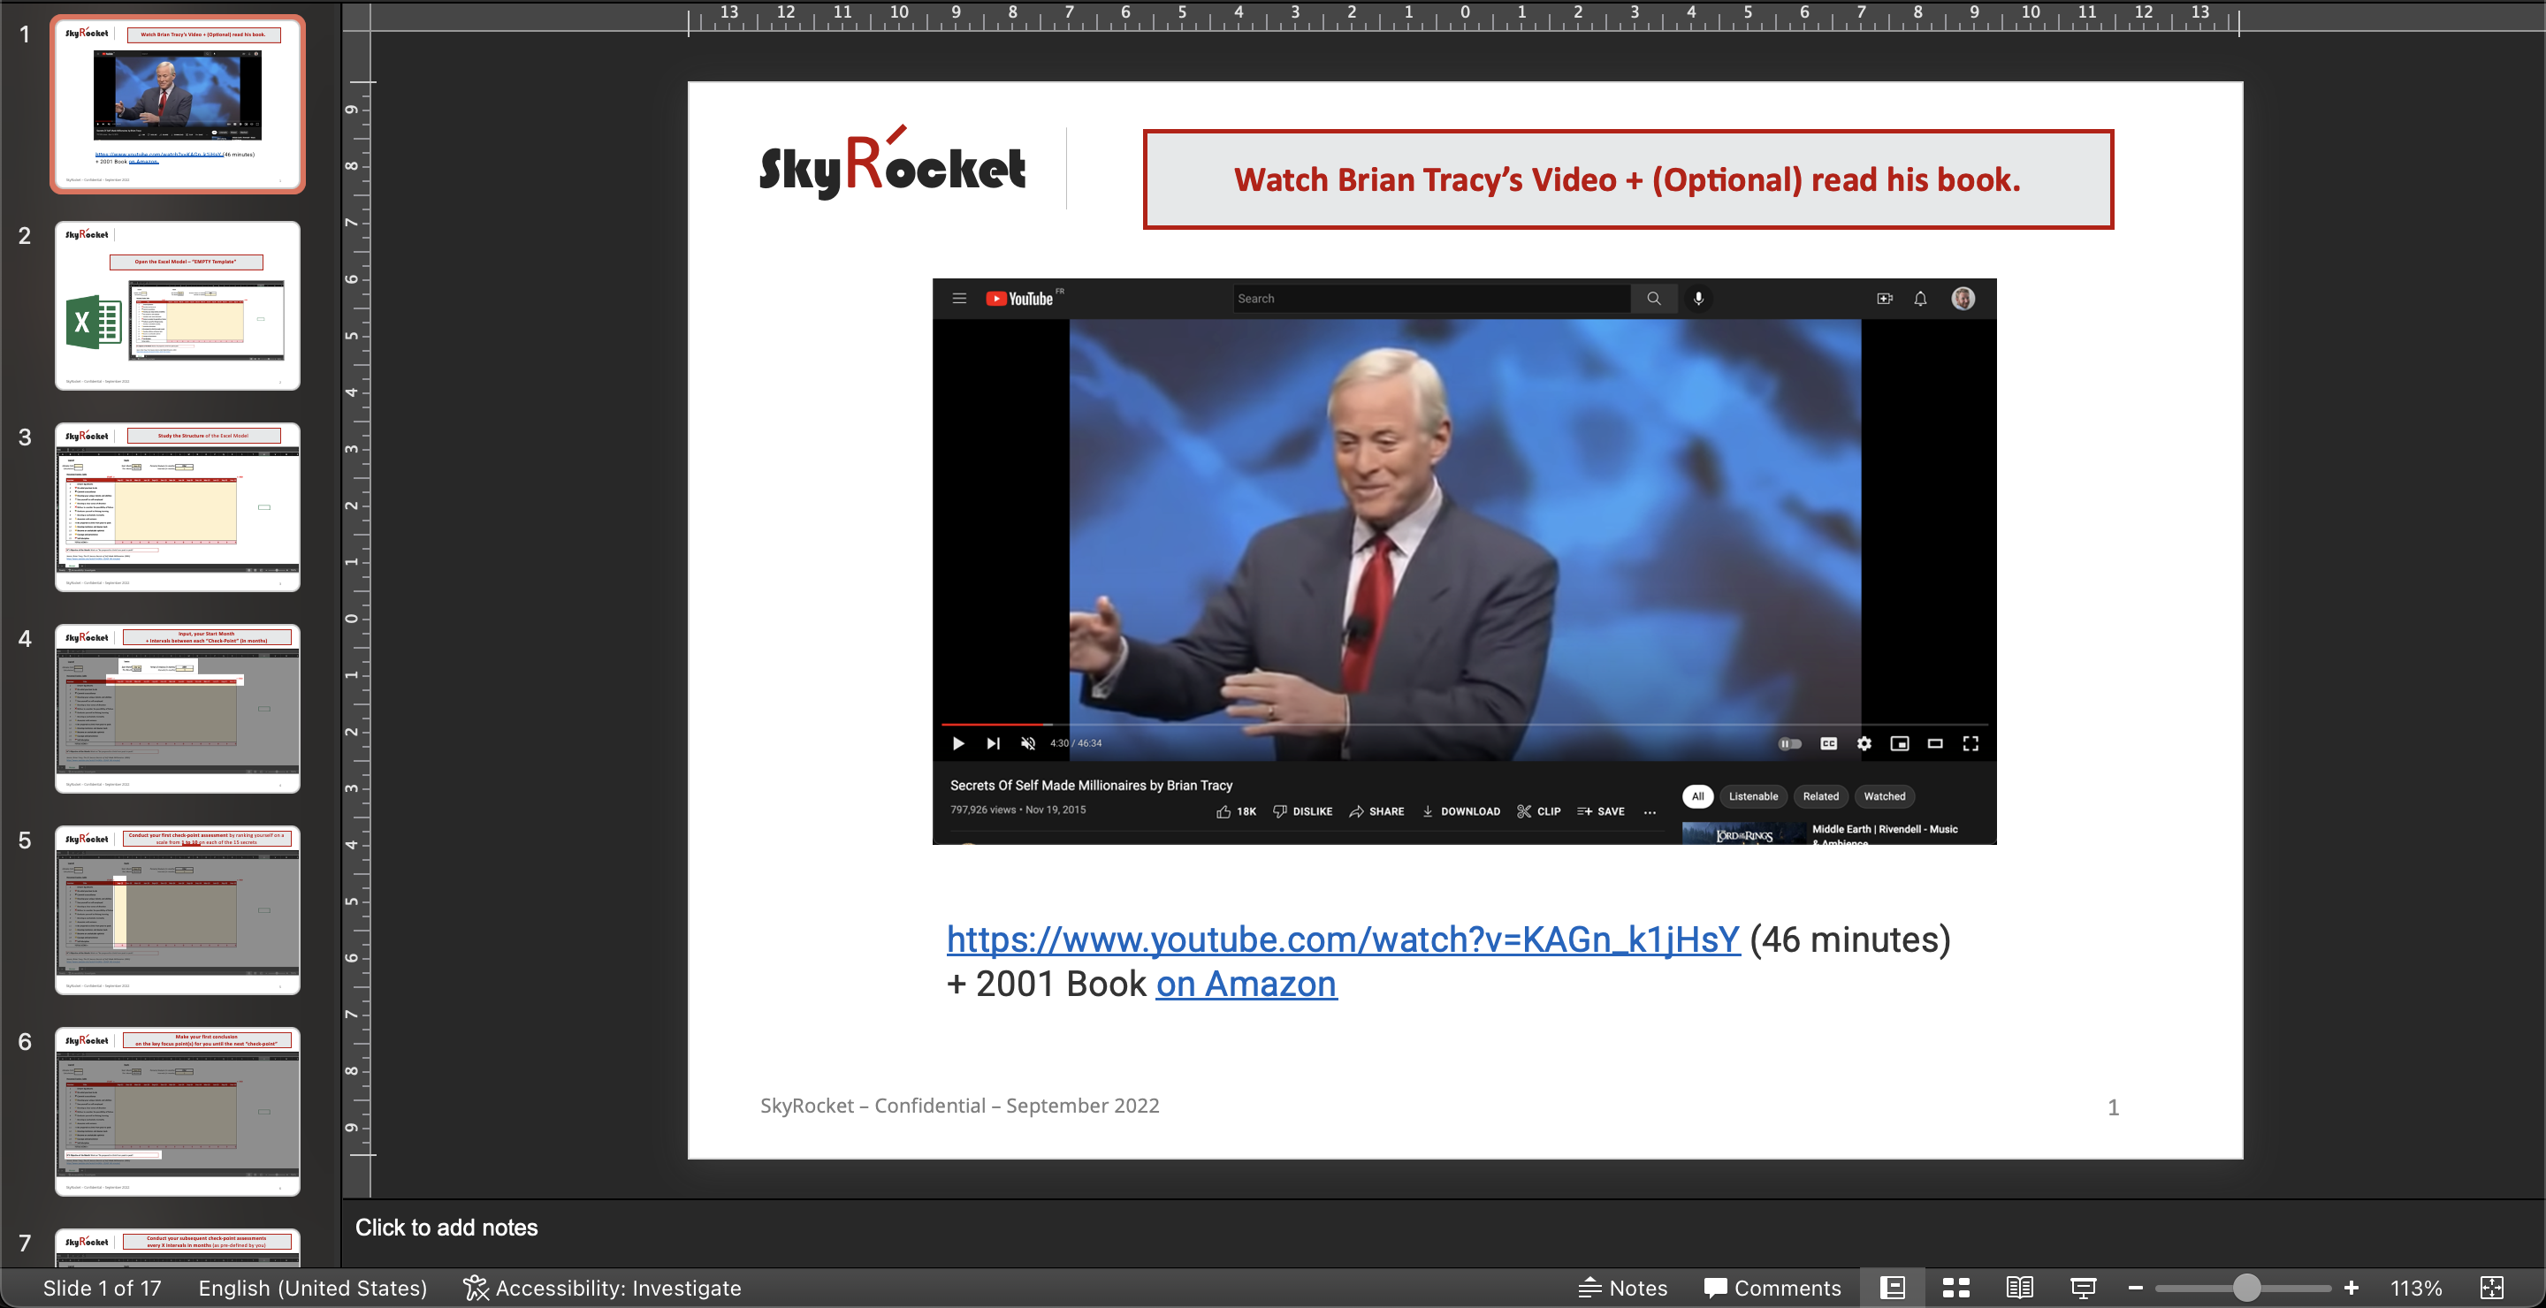Select slide 5 thumbnail
Image resolution: width=2546 pixels, height=1308 pixels.
[x=178, y=910]
